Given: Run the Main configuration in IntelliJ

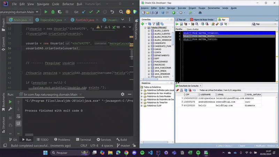Looking at the screenshot, I should coord(46,12).
